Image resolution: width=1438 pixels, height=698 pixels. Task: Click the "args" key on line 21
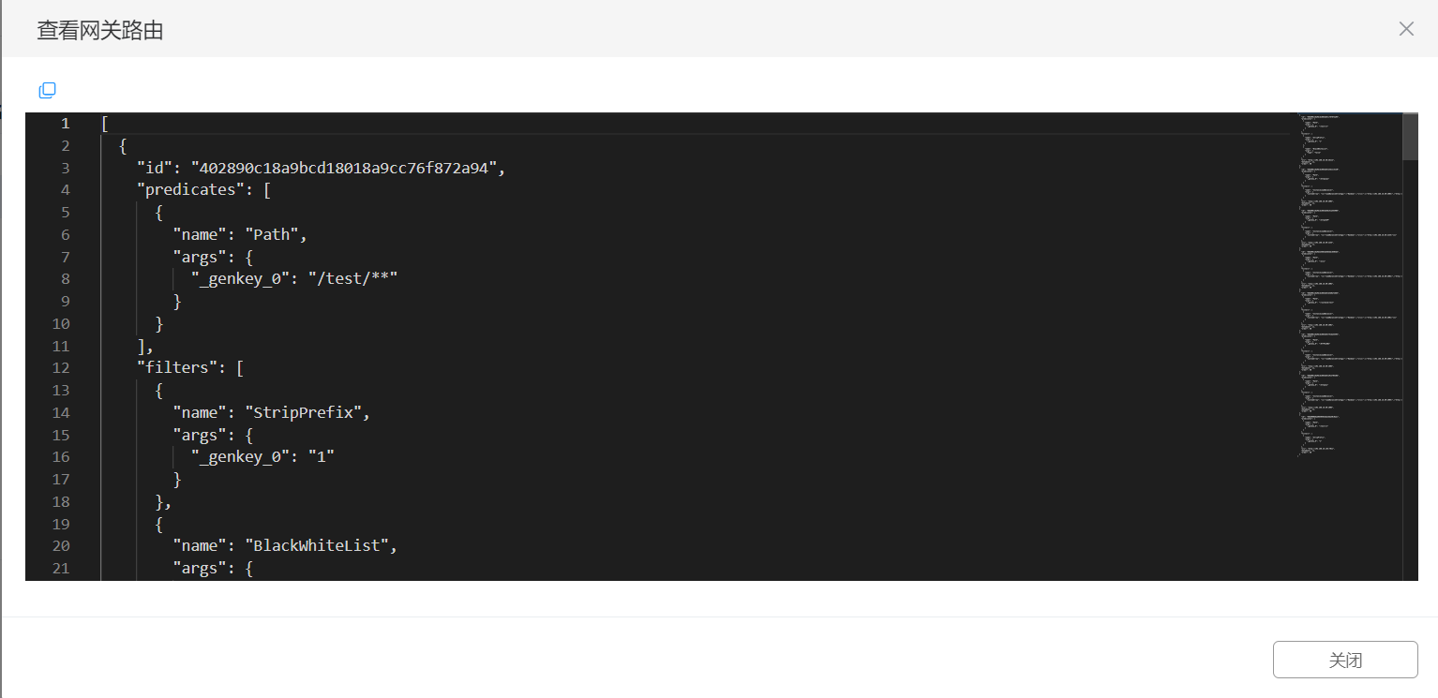pos(200,568)
